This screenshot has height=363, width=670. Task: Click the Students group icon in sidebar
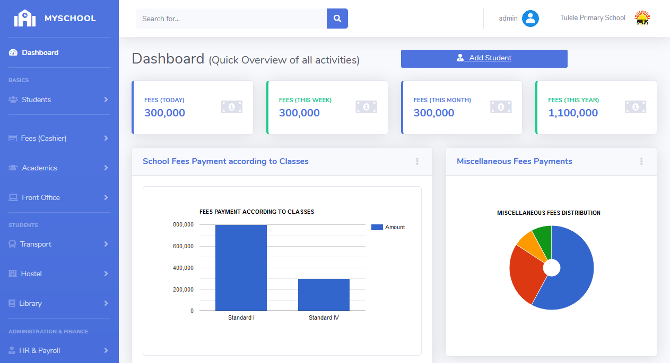(x=13, y=99)
